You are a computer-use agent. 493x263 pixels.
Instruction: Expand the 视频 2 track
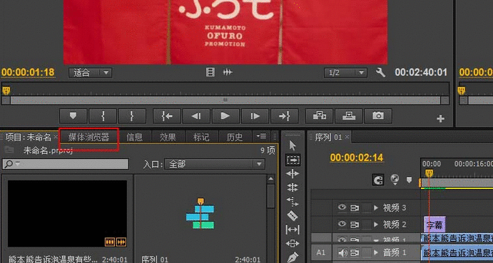[x=376, y=225]
